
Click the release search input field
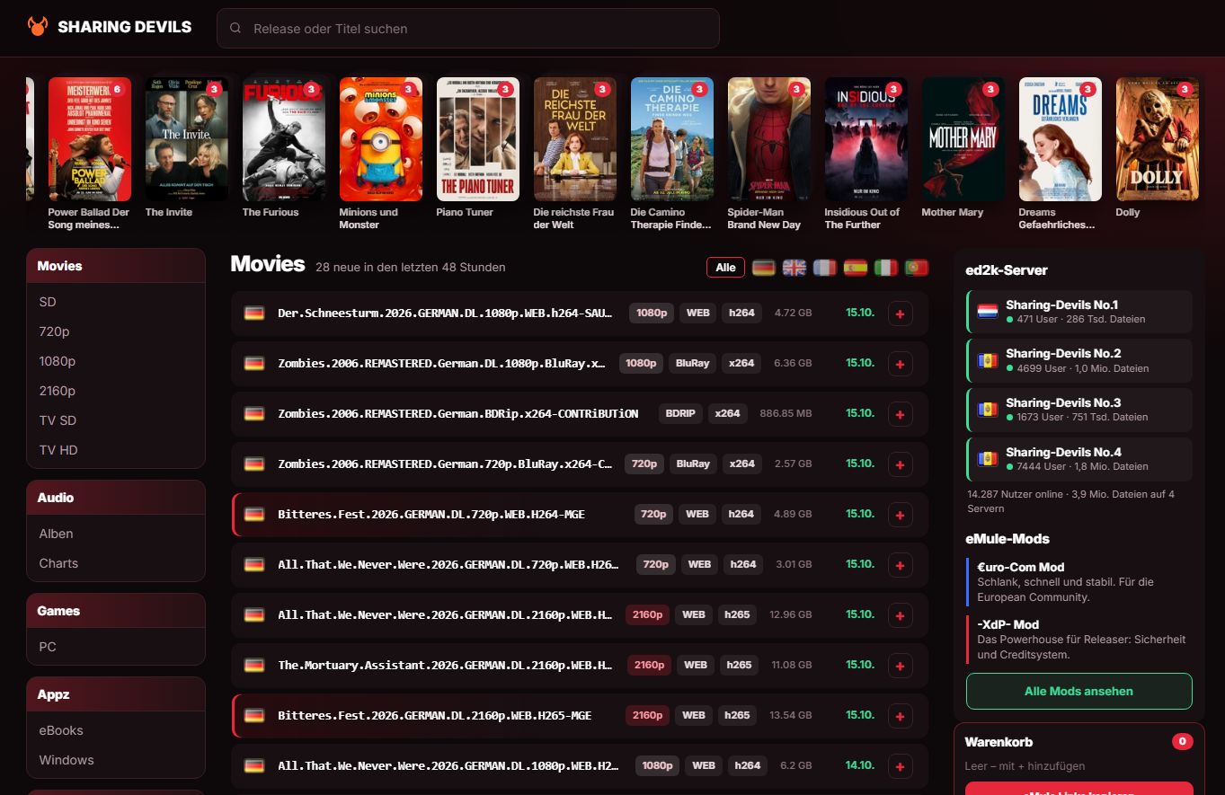(468, 29)
